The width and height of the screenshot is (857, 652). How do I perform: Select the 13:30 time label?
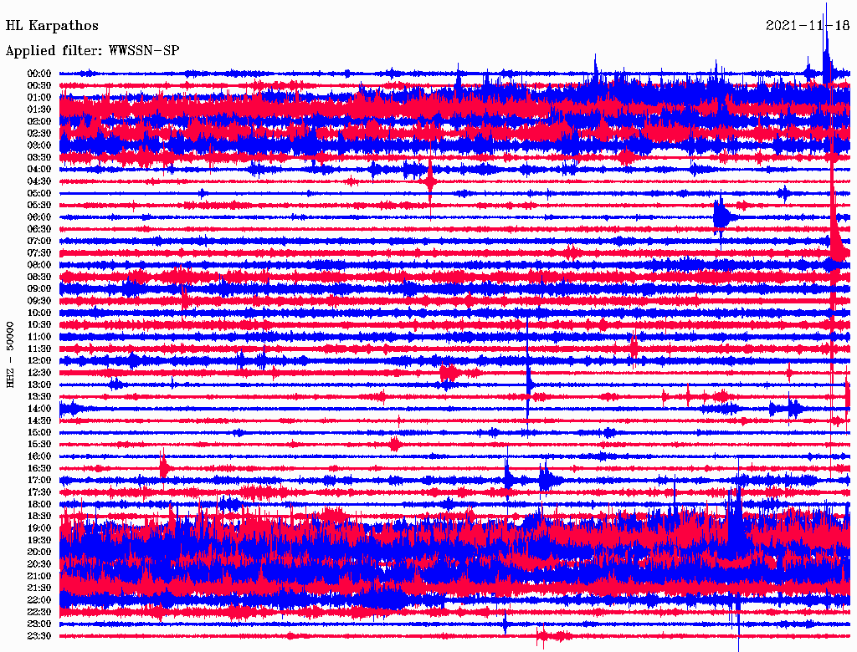[x=39, y=397]
